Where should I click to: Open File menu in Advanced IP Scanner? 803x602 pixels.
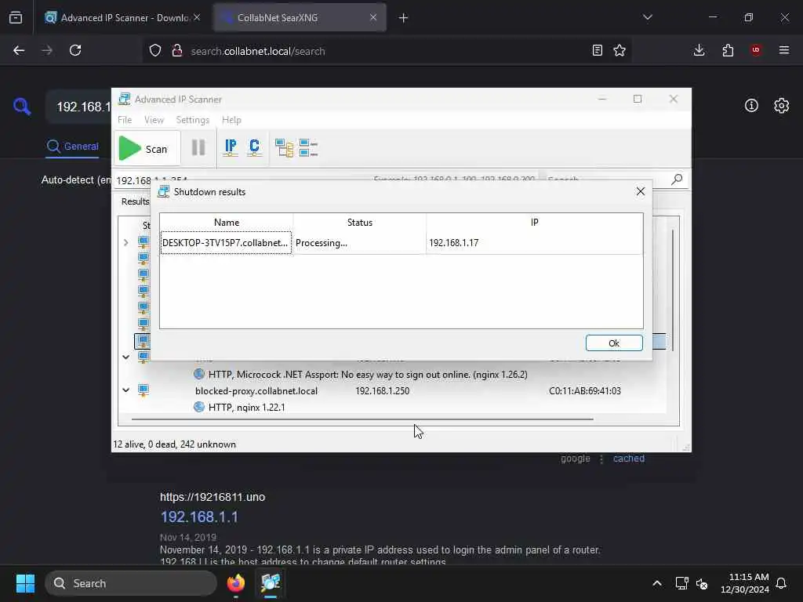click(x=125, y=120)
